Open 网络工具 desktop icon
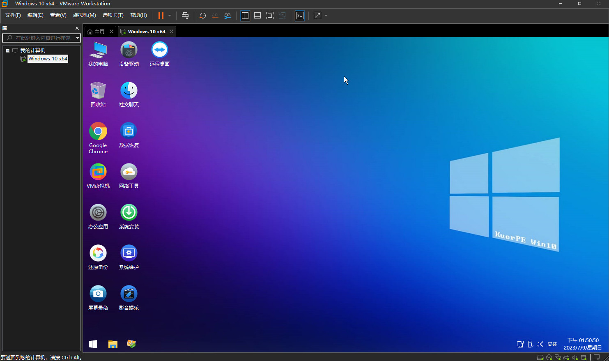 tap(129, 176)
